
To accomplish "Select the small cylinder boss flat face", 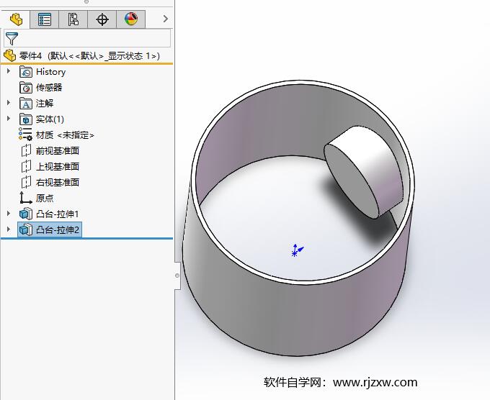I will 351,181.
